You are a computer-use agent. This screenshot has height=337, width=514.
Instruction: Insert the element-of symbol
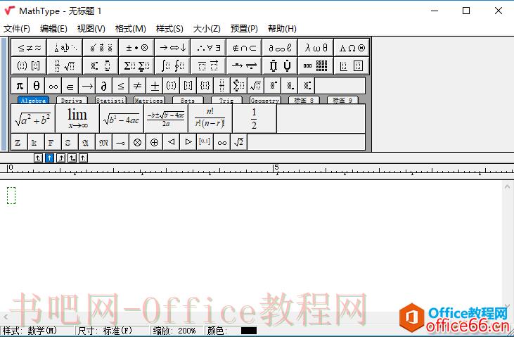click(70, 86)
